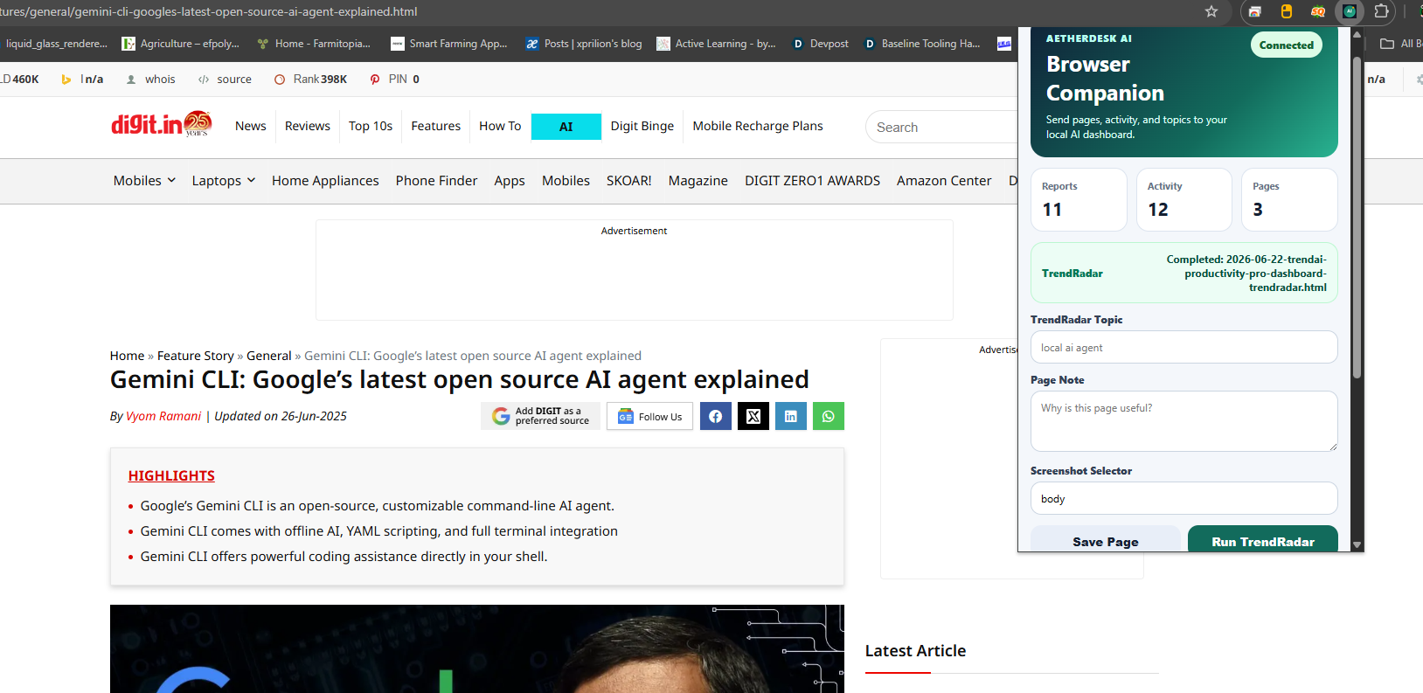Share the article on WhatsApp
The height and width of the screenshot is (693, 1423).
829,416
